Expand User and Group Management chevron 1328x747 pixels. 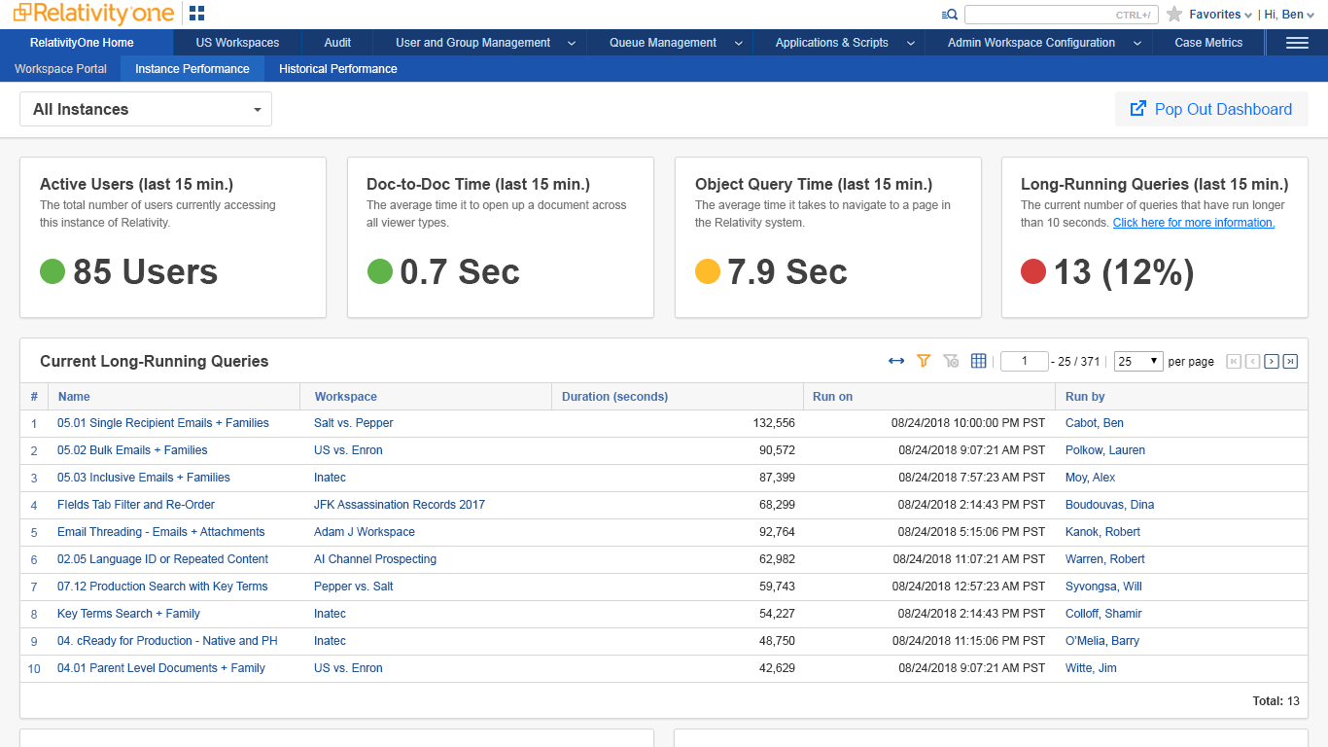572,43
